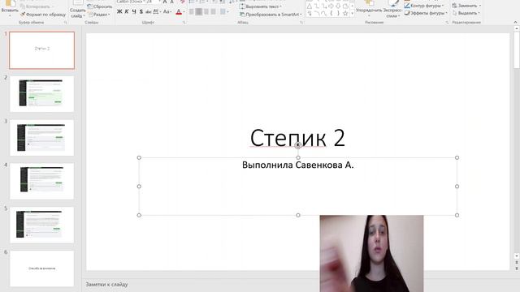Center text alignment
Screen dimensions: 520x292
[198, 12]
